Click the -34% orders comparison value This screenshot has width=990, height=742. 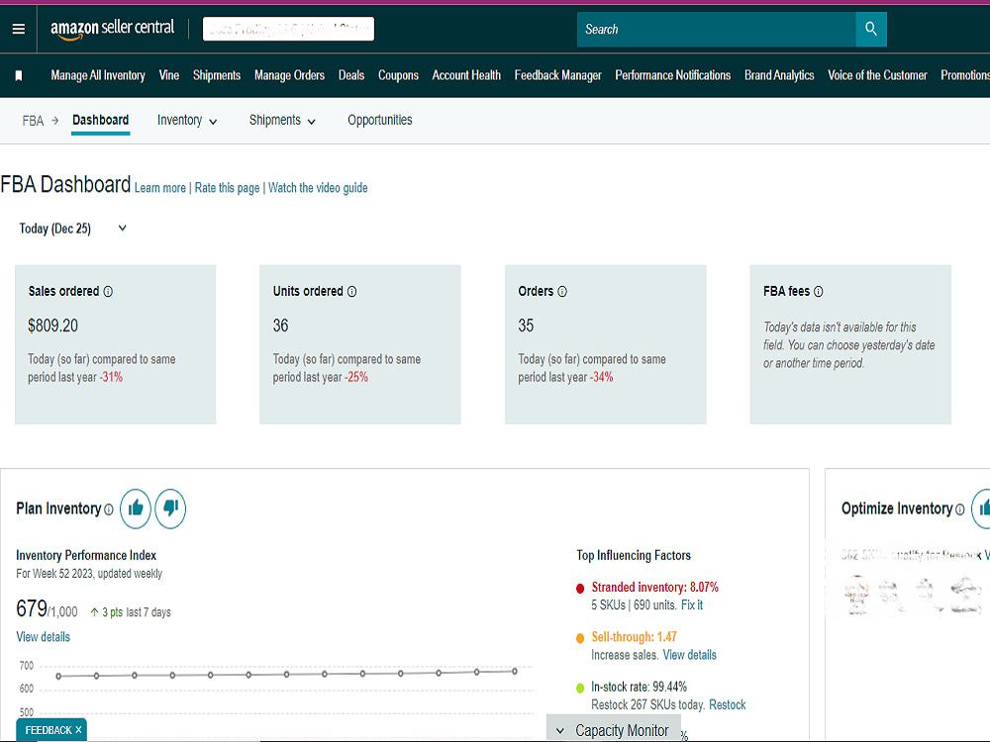click(x=601, y=377)
